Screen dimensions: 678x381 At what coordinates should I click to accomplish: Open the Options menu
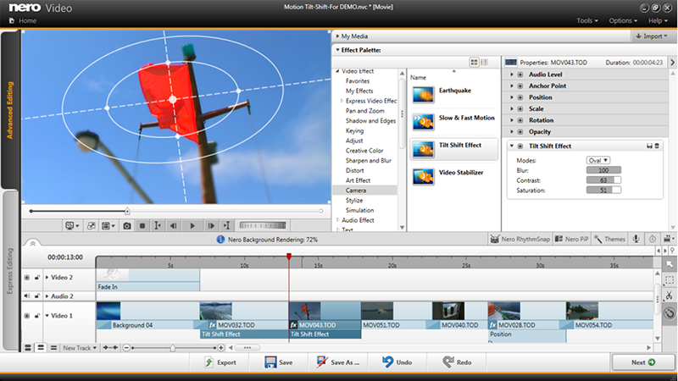[623, 20]
